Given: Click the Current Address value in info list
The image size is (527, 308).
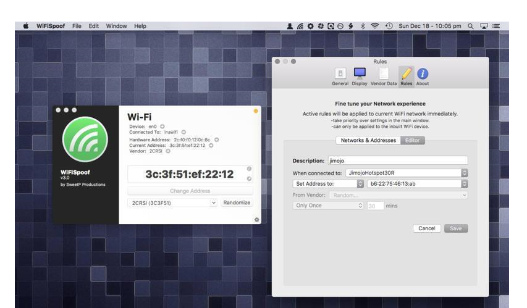Looking at the screenshot, I should coord(187,146).
